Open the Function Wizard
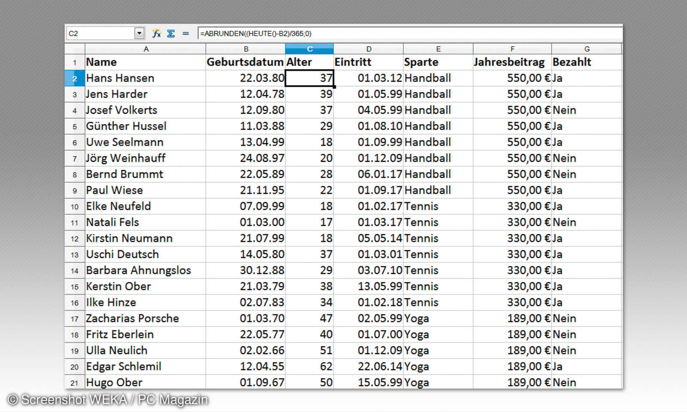Screen dimensions: 687x412 [157, 33]
